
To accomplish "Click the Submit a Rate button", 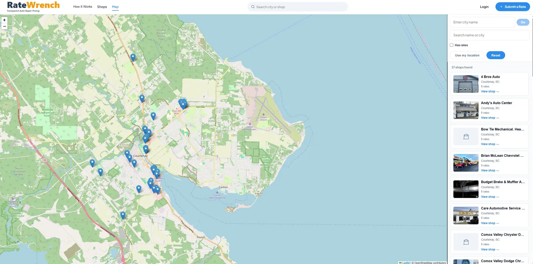I will pyautogui.click(x=512, y=7).
